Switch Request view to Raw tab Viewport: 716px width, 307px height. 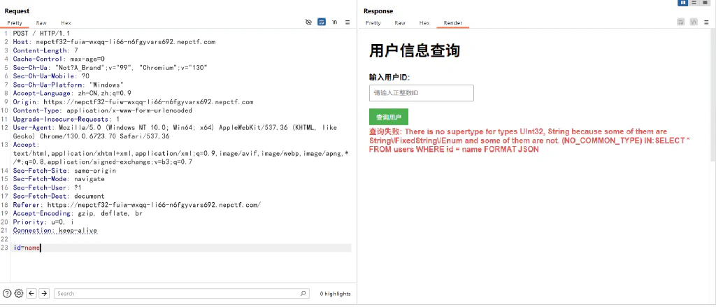(x=41, y=23)
